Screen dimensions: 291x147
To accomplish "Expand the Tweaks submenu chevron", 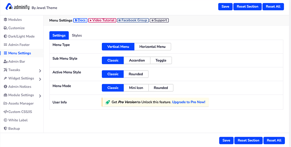I will (40, 71).
